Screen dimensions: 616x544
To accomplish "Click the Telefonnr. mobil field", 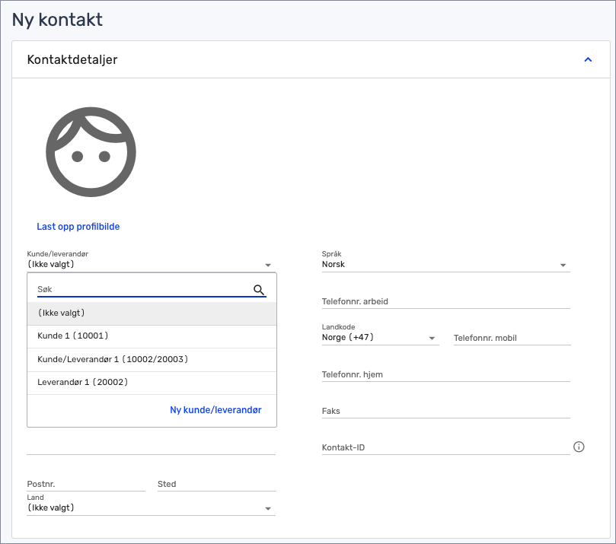I will [512, 338].
